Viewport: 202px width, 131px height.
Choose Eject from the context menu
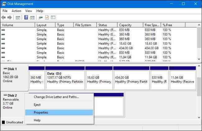pyautogui.click(x=59, y=105)
